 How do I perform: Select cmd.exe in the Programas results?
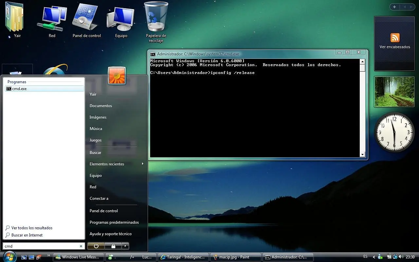pyautogui.click(x=19, y=89)
